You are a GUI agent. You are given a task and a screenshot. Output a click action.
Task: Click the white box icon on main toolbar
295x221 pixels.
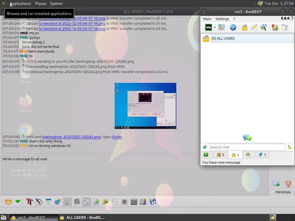pos(285,27)
